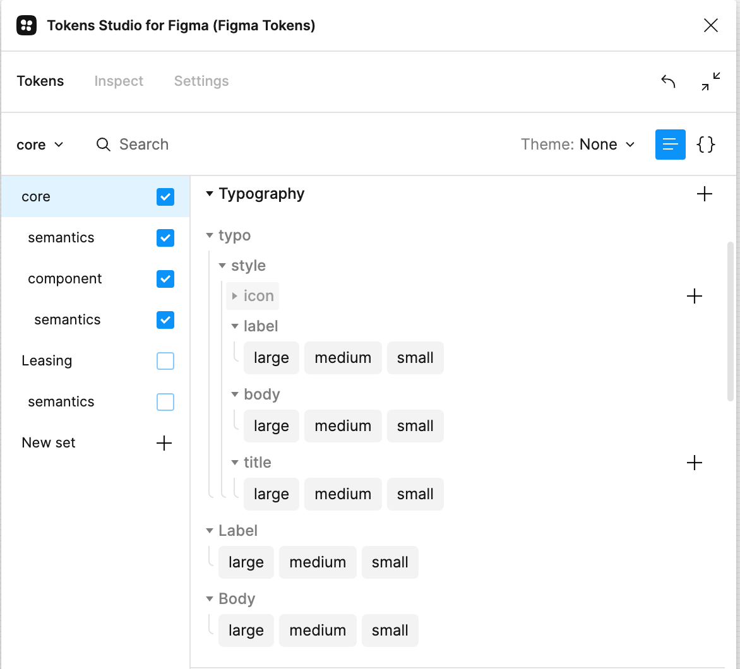Uncheck the core token set

(165, 196)
